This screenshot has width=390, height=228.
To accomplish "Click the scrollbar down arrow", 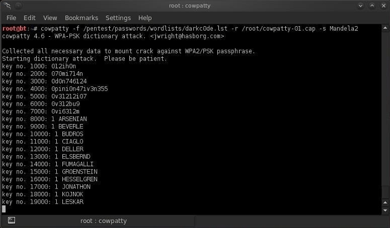I will [x=385, y=210].
